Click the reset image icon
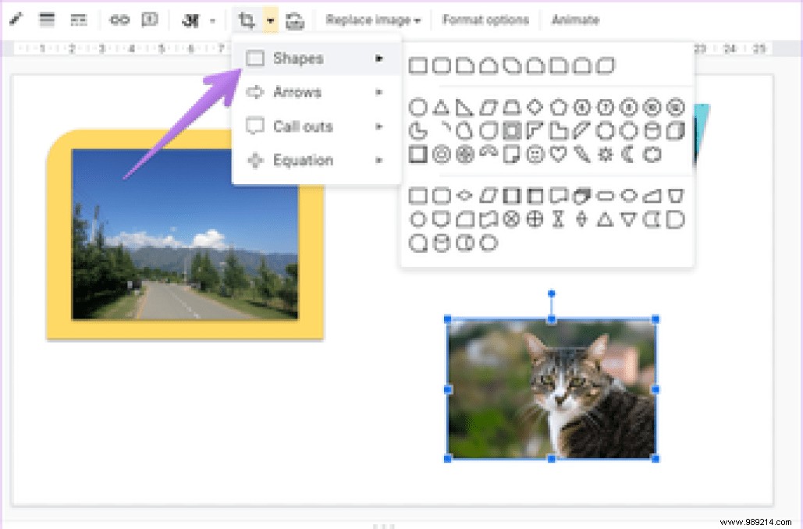 tap(294, 20)
